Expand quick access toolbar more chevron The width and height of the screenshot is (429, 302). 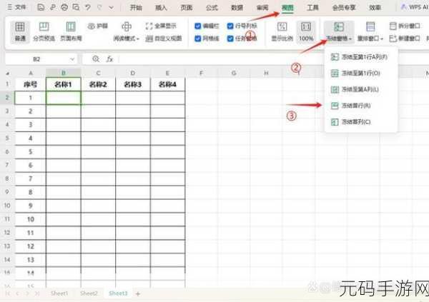pyautogui.click(x=111, y=7)
